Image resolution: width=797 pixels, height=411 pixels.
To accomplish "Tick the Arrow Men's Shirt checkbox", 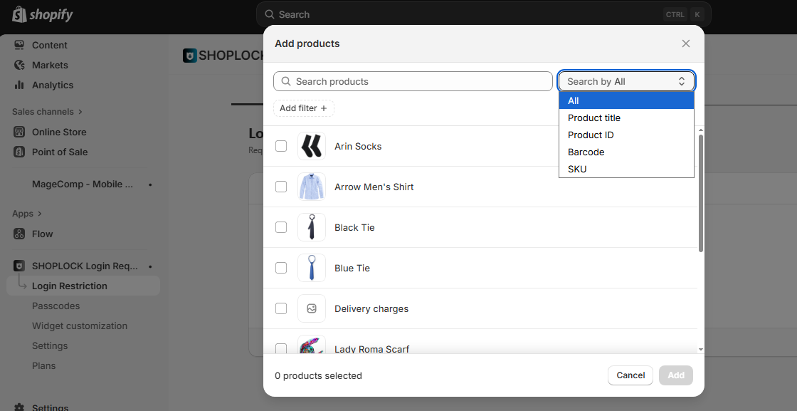I will (281, 187).
